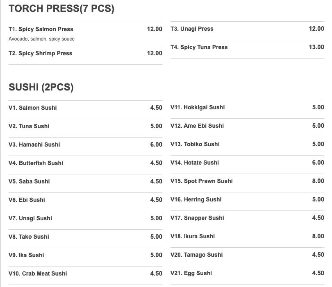Choose T2. Spicy Shrimp Press

pyautogui.click(x=41, y=53)
